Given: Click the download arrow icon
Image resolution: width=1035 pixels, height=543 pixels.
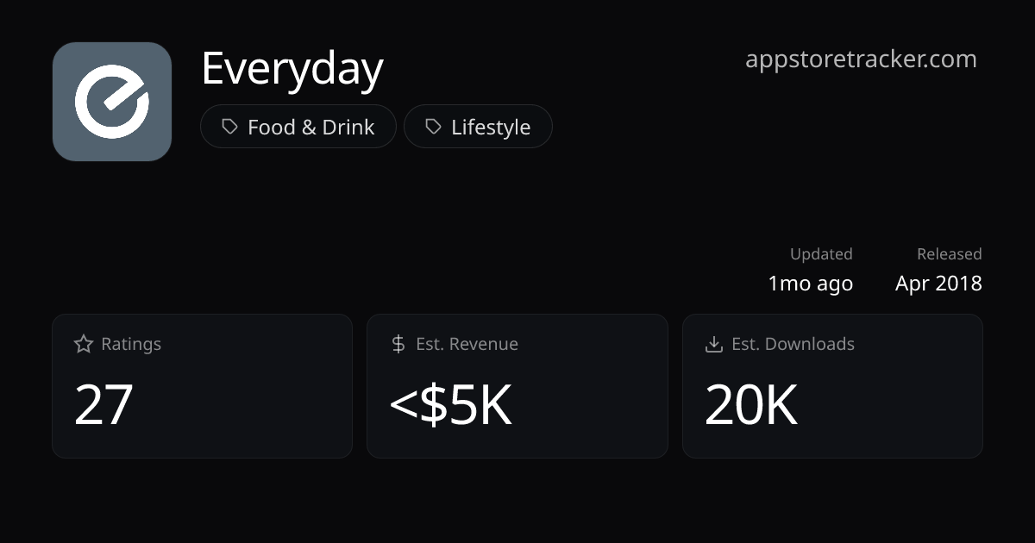Looking at the screenshot, I should (x=713, y=344).
